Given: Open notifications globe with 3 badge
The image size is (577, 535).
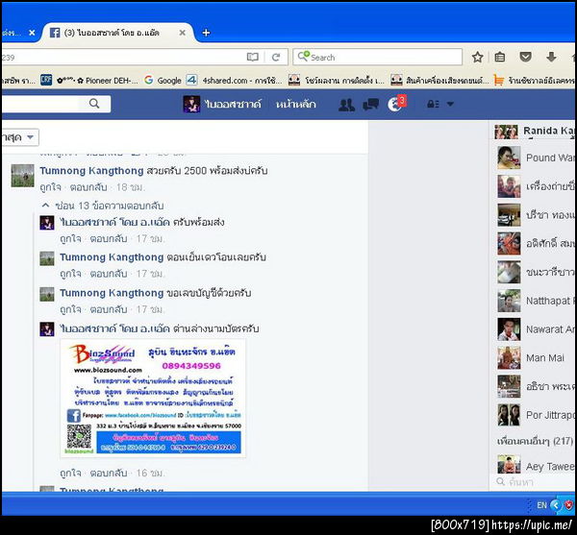Looking at the screenshot, I should coord(396,104).
